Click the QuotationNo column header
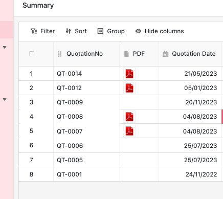The image size is (223, 199). coord(86,54)
